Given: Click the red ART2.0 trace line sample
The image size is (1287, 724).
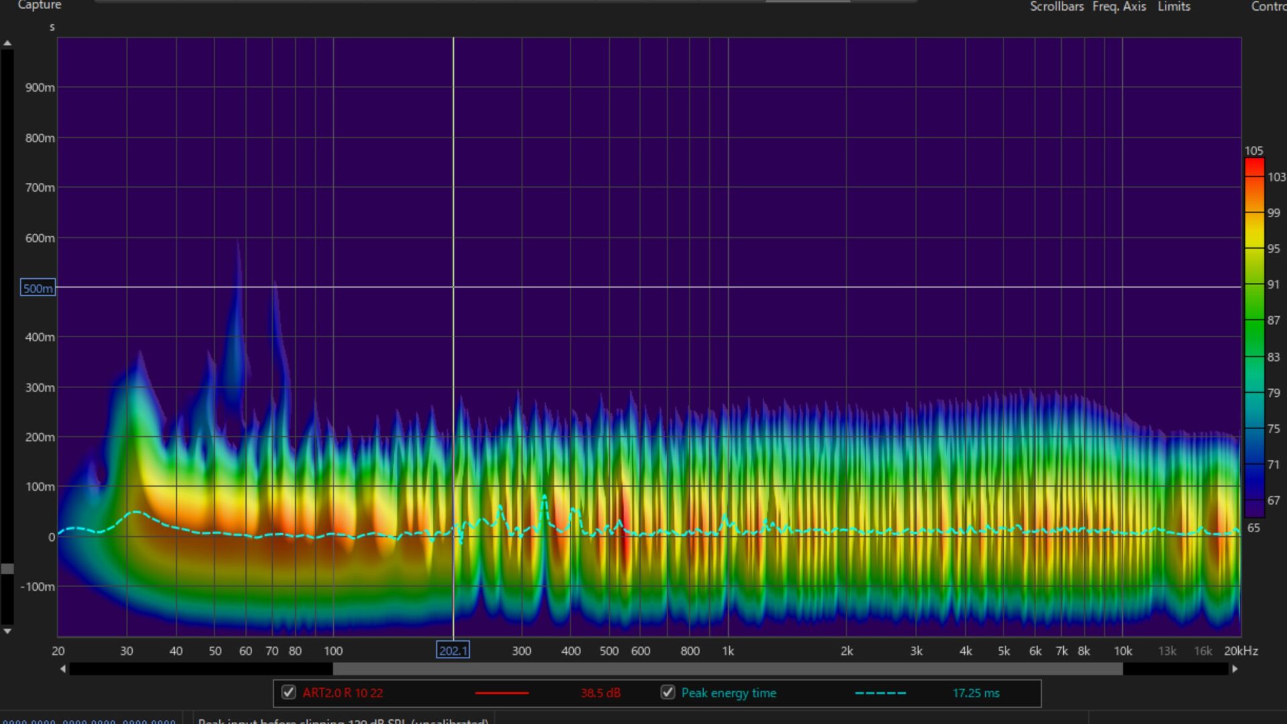Looking at the screenshot, I should point(501,693).
